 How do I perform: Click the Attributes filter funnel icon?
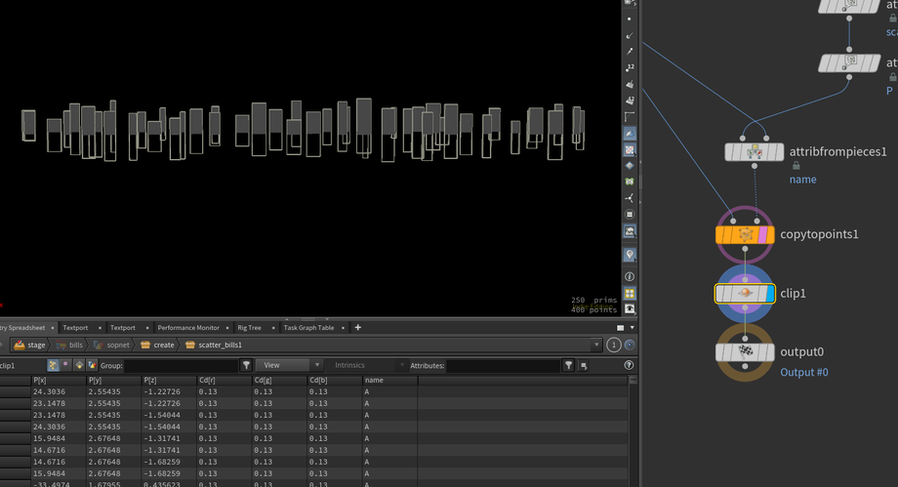point(568,365)
